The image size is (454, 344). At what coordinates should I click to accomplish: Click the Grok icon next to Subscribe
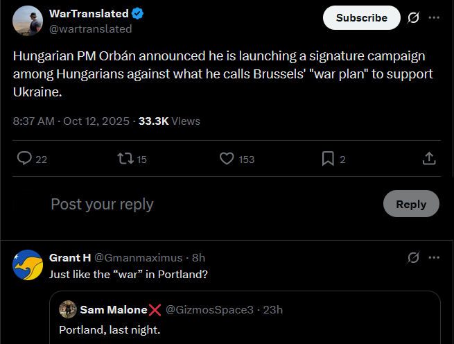pyautogui.click(x=413, y=17)
